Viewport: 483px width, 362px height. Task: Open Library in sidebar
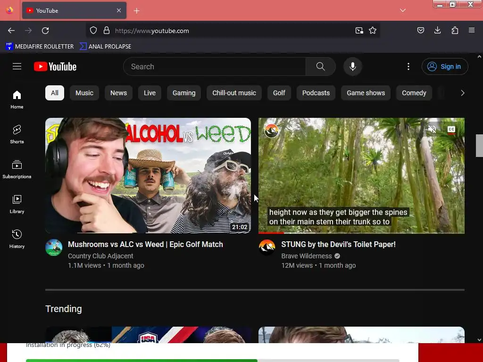17,204
